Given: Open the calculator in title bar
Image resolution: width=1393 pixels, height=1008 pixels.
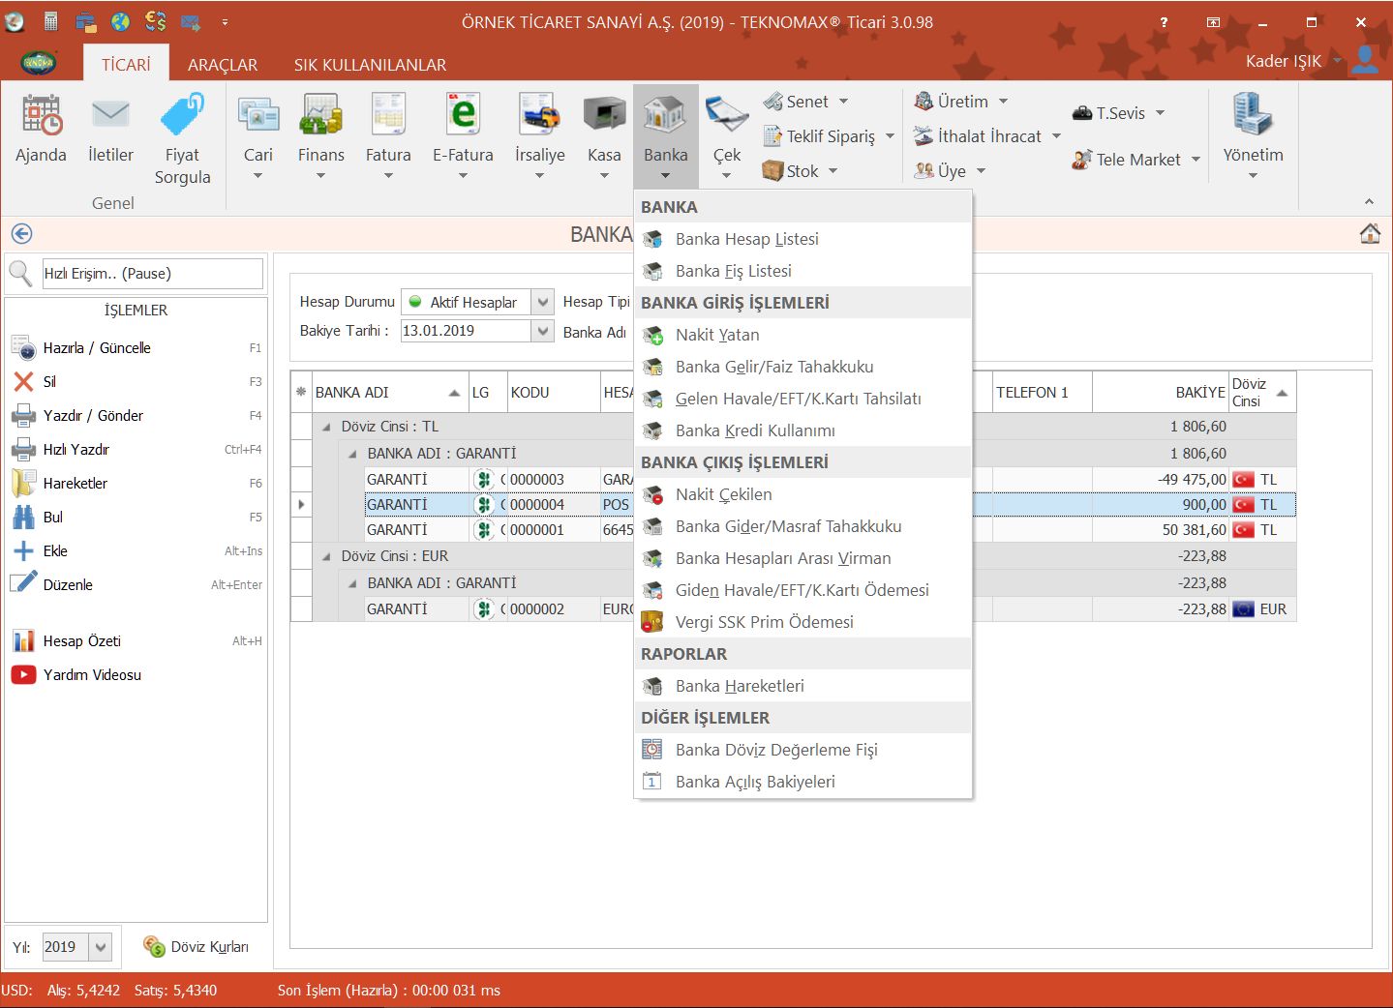Looking at the screenshot, I should tap(50, 21).
